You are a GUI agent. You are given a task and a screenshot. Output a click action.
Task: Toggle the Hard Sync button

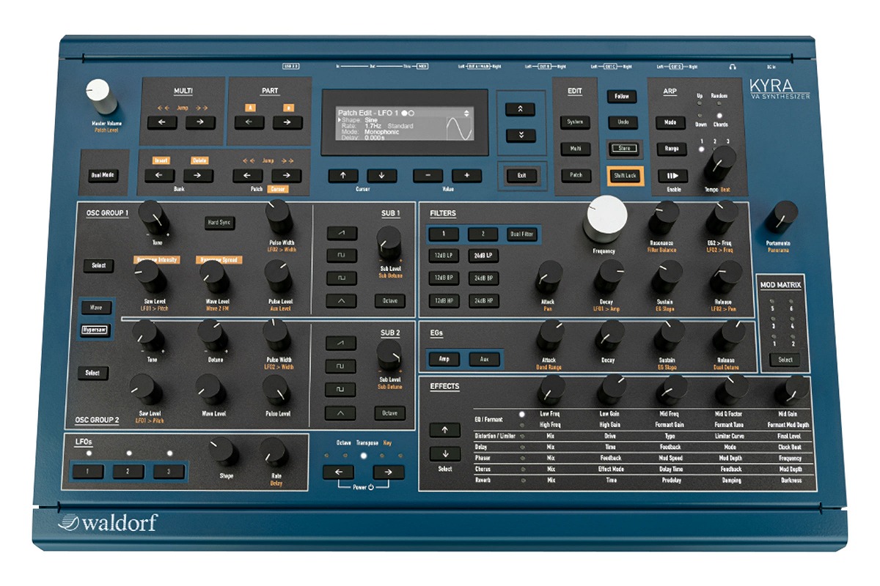[219, 223]
